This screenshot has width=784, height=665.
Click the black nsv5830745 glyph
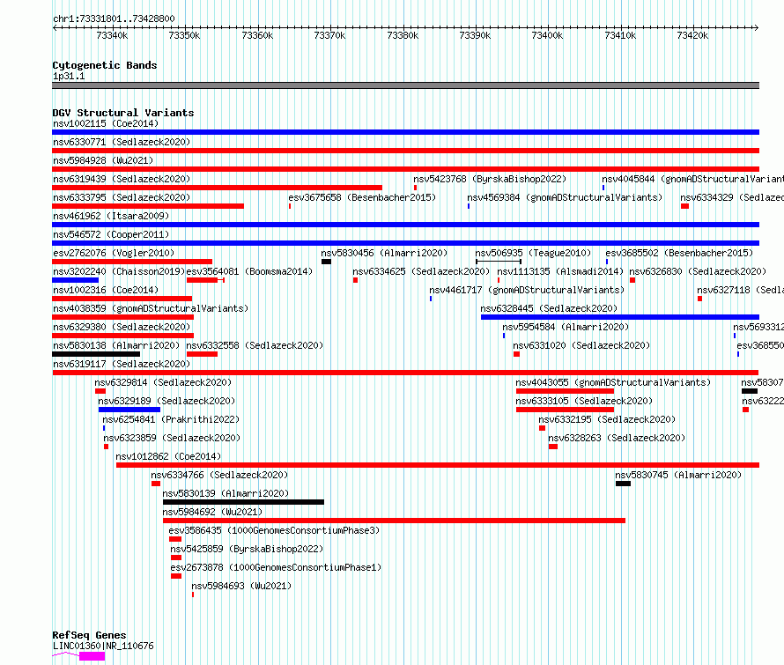[623, 484]
